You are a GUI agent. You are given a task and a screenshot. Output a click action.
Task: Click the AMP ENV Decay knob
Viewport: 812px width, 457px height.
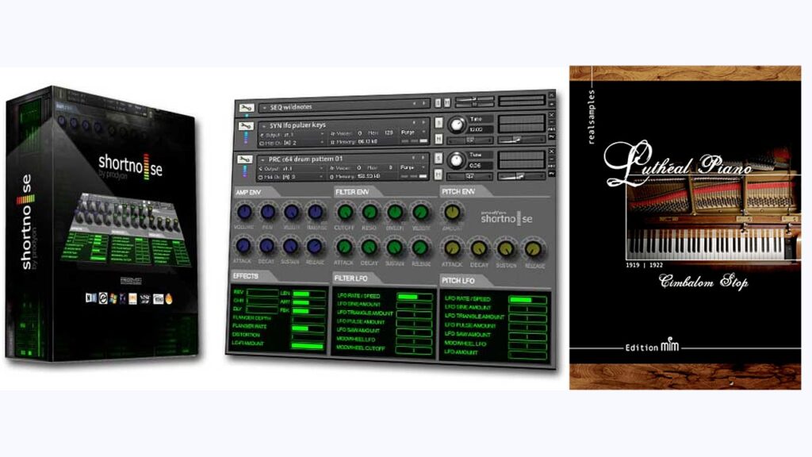266,246
